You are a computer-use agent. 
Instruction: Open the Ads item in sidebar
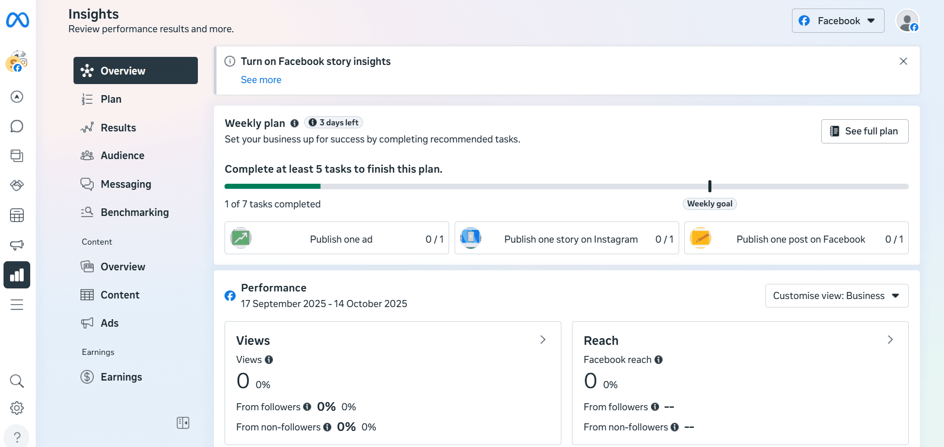point(135,323)
